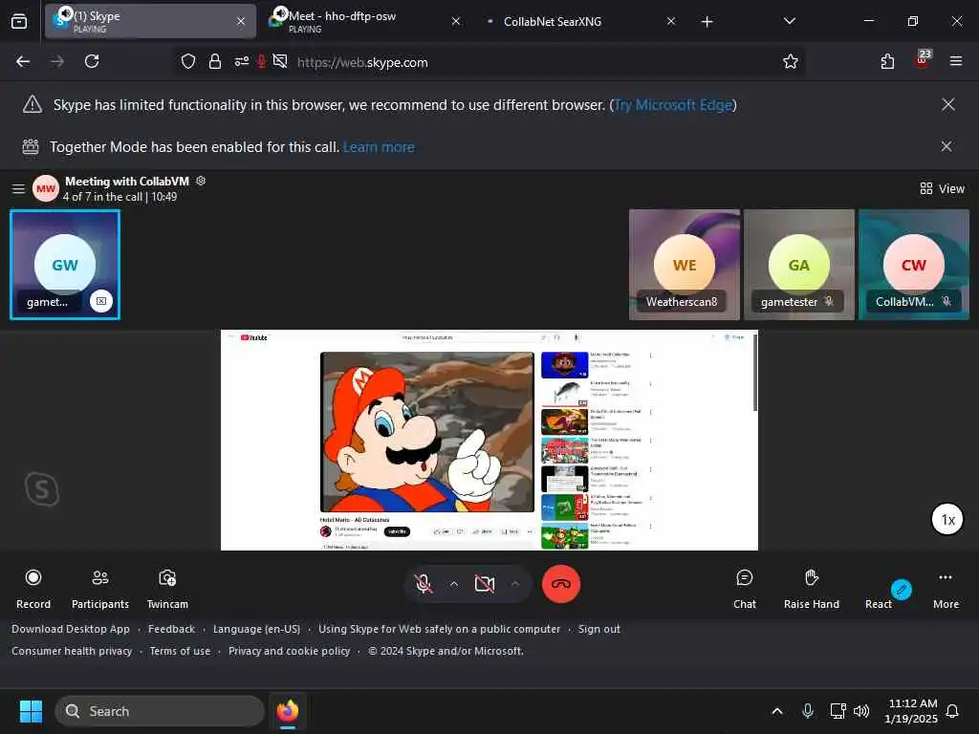Select the gametester GA participant tile
This screenshot has height=734, width=979.
[799, 265]
